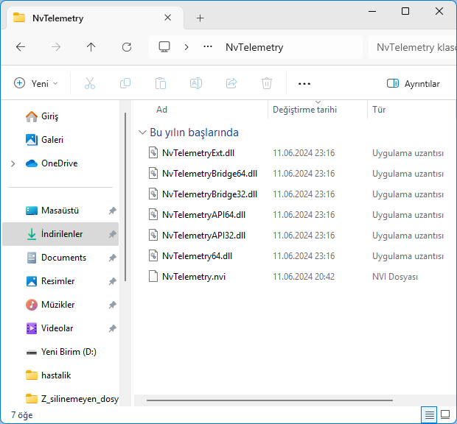Unpin Masaüstü using its pin icon
The height and width of the screenshot is (424, 457).
click(113, 211)
